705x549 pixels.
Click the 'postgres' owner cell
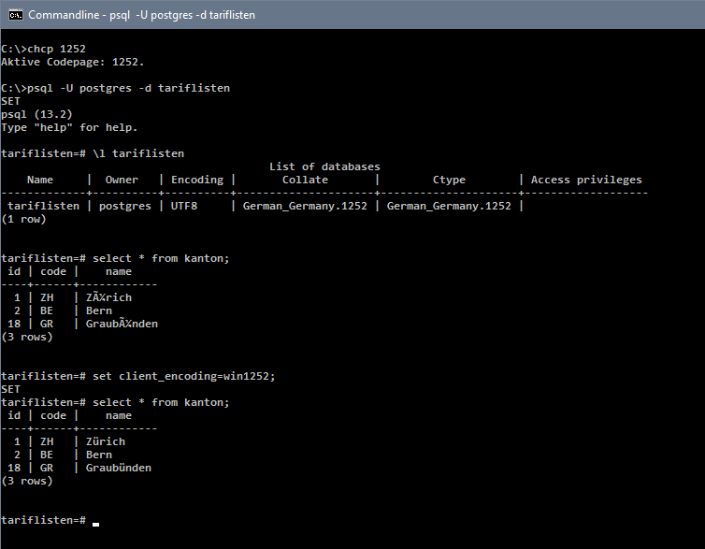[x=125, y=206]
